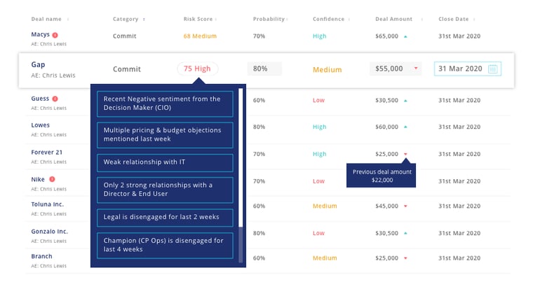533x289 pixels.
Task: Click the High confidence value for Lowes
Action: pyautogui.click(x=319, y=127)
